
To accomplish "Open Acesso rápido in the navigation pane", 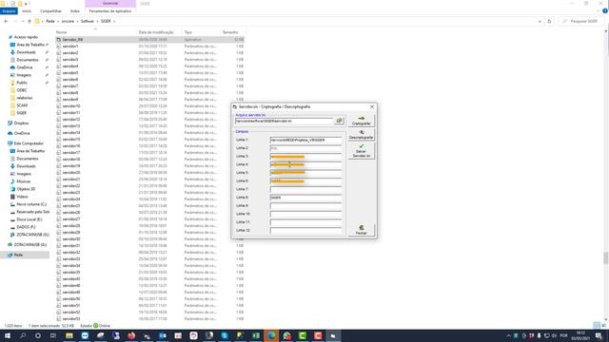I will click(x=26, y=37).
